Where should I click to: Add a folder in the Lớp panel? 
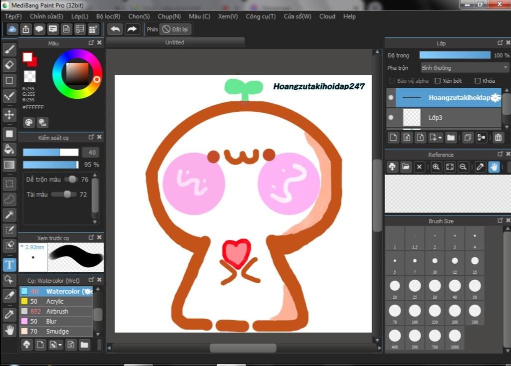coord(451,138)
